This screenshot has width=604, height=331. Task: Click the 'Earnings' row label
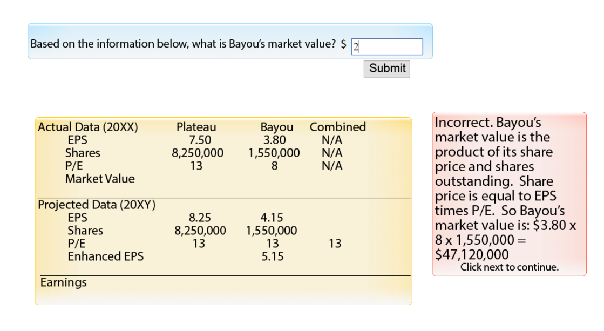tap(64, 282)
